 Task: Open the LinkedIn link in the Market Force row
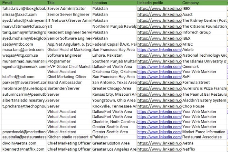tap(159, 132)
